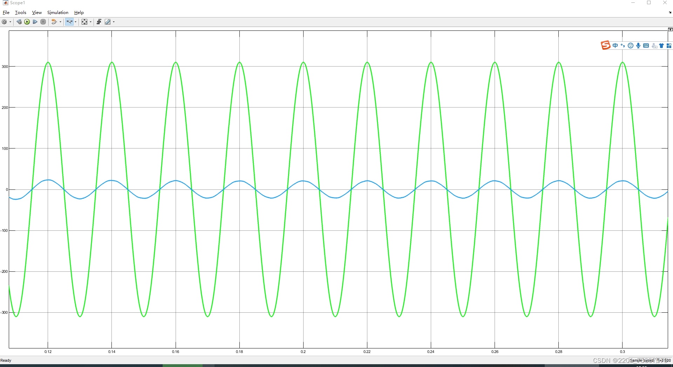The image size is (673, 367).
Task: Click the Step Back simulation button
Action: (x=19, y=22)
